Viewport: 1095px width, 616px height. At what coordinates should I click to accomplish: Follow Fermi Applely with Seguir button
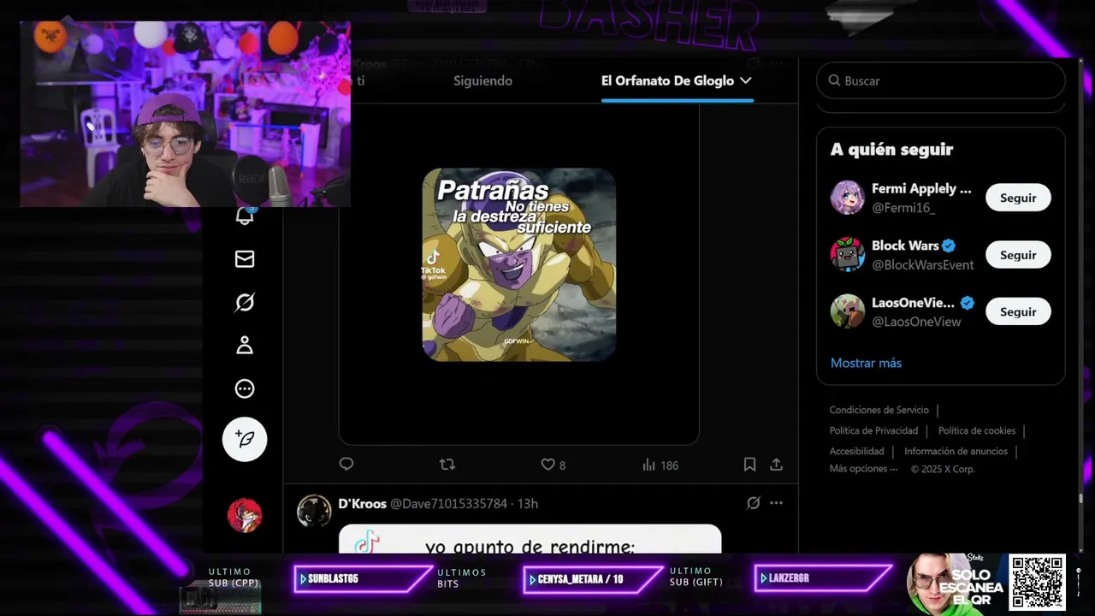[x=1018, y=198]
